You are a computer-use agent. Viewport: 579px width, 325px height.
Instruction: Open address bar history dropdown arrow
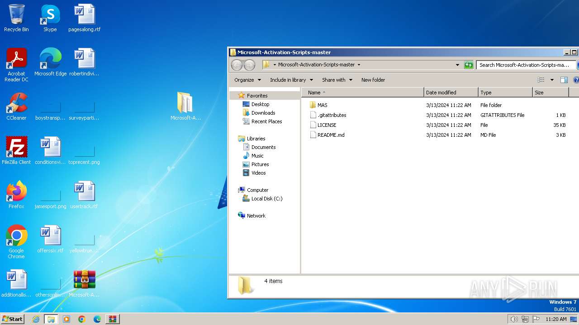point(457,65)
